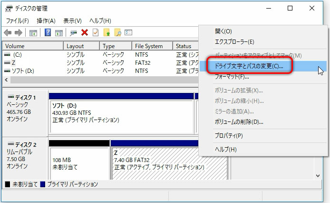
Task: Sort by the Type column header
Action: click(x=116, y=46)
